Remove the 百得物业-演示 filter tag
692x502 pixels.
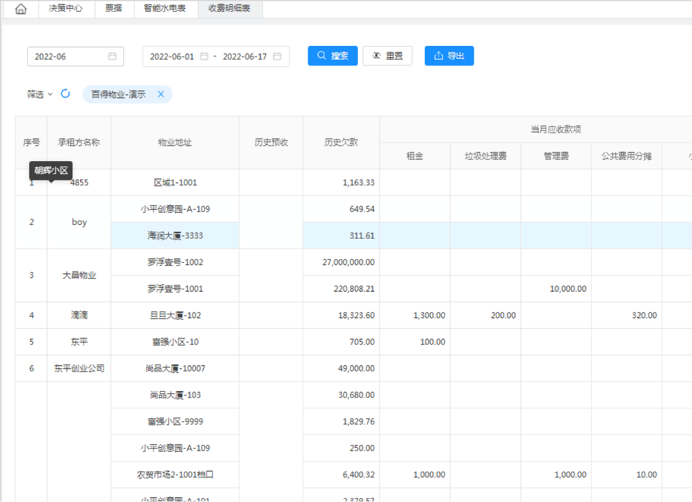(161, 94)
